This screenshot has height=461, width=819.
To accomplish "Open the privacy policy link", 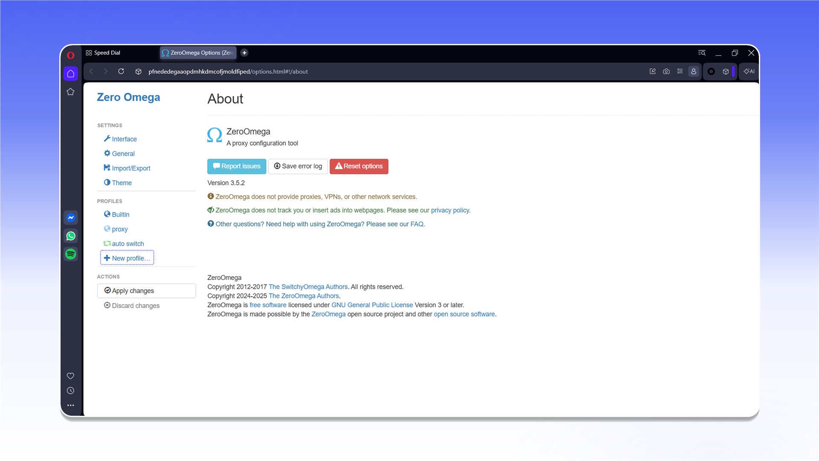I will point(450,210).
